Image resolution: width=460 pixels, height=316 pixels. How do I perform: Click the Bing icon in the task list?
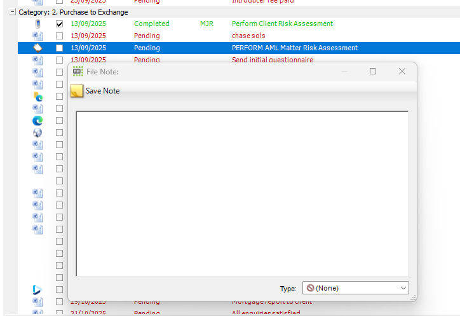[x=37, y=289]
